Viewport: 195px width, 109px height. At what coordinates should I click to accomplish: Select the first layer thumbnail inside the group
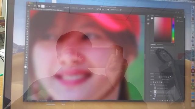[x=155, y=88]
